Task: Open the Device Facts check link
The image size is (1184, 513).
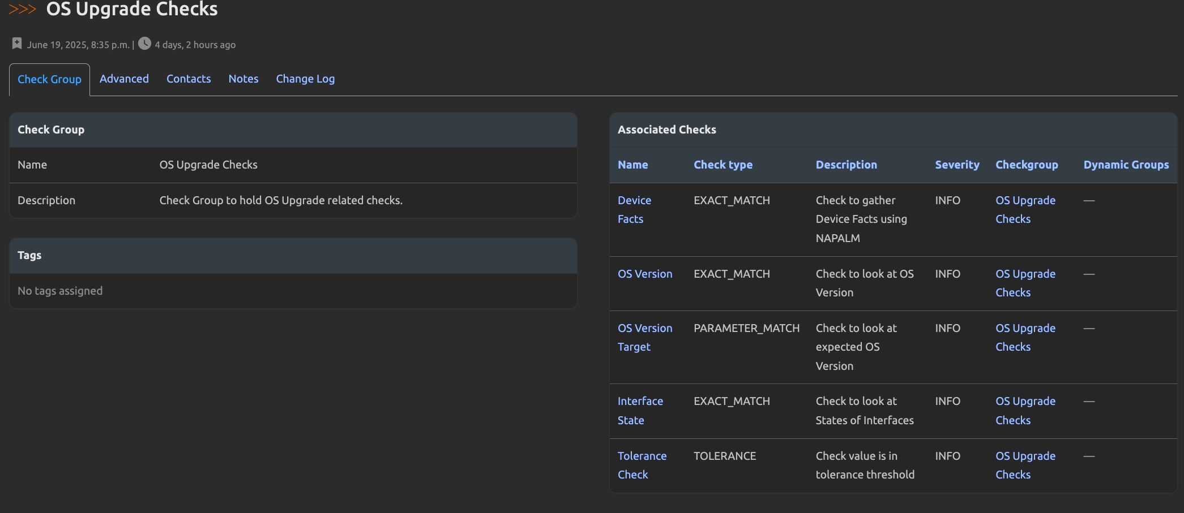Action: click(x=634, y=209)
